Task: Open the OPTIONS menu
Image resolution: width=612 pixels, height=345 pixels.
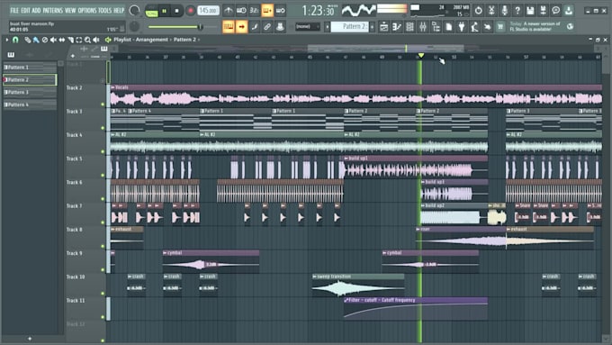Action: [87, 11]
